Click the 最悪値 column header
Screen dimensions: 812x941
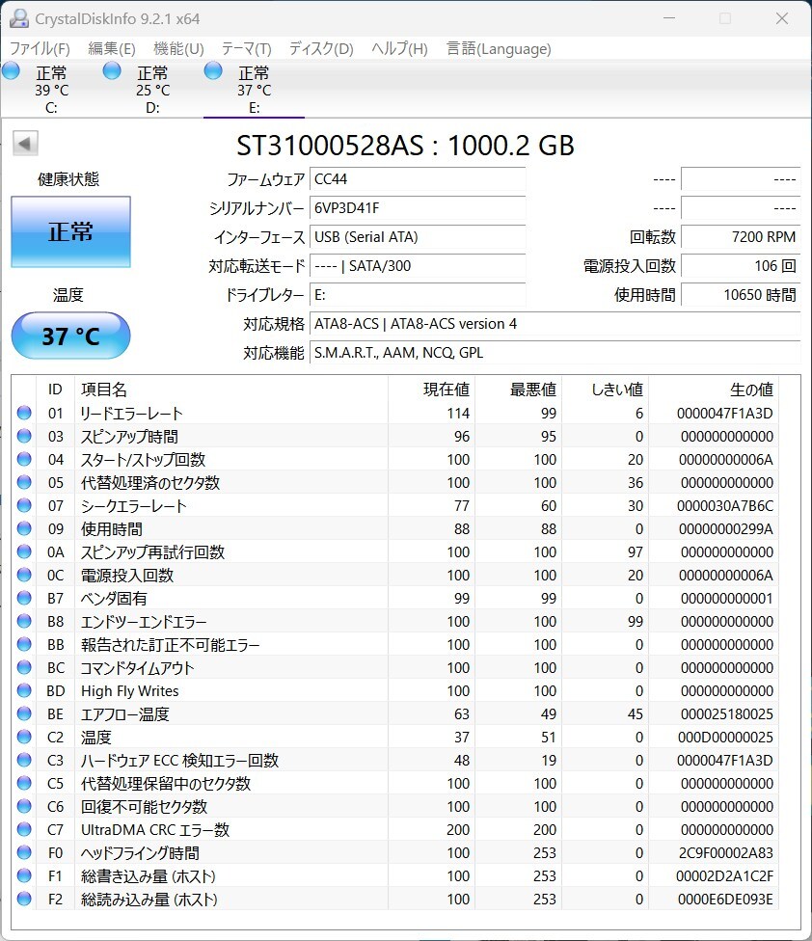pyautogui.click(x=518, y=389)
